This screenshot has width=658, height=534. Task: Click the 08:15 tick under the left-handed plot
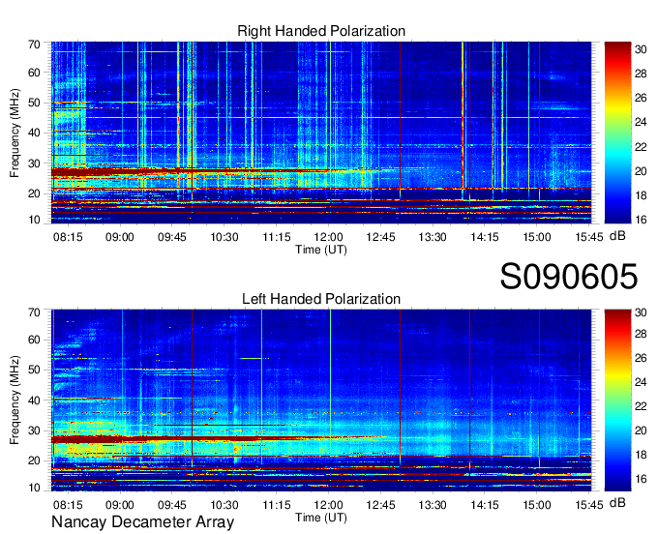click(x=68, y=505)
